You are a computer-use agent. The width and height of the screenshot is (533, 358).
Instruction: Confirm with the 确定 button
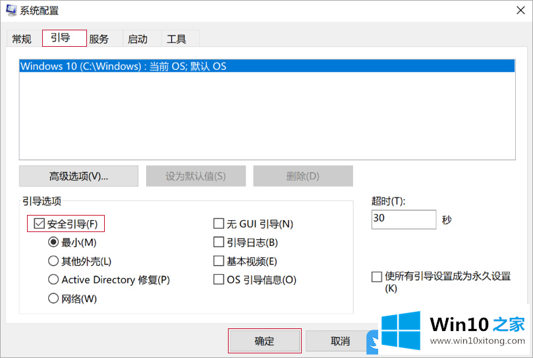(264, 341)
